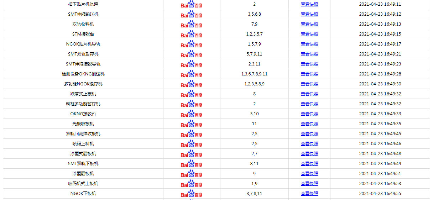The height and width of the screenshot is (200, 433).
Task: Click ranking value 1,2,3,5,7
Action: click(x=254, y=34)
